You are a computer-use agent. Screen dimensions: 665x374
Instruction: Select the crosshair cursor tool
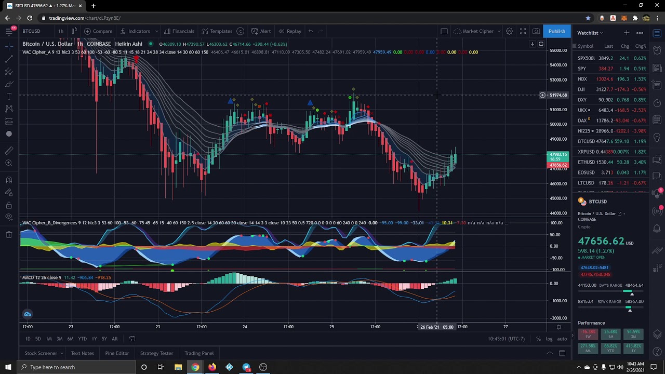tap(9, 47)
